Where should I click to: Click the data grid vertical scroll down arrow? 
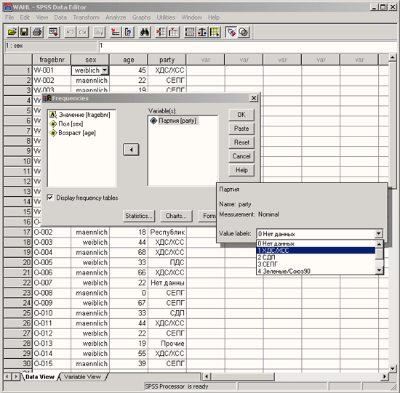392,368
